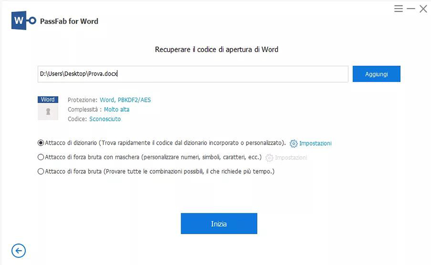Select Attacco di dizionario radio option
431x265 pixels.
pos(41,143)
